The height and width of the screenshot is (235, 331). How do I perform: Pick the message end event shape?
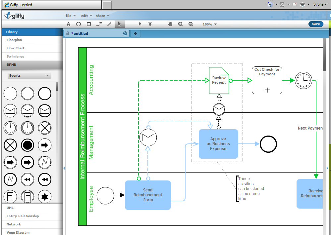[45, 111]
